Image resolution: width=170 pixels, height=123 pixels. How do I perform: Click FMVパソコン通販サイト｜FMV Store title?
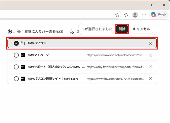pos(53,79)
